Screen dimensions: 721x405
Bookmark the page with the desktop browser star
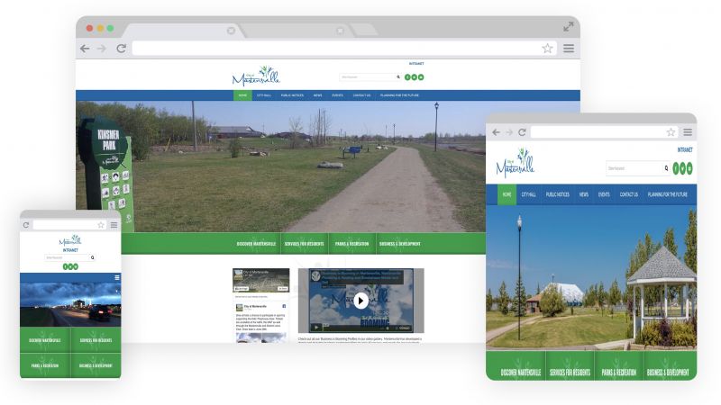(547, 49)
